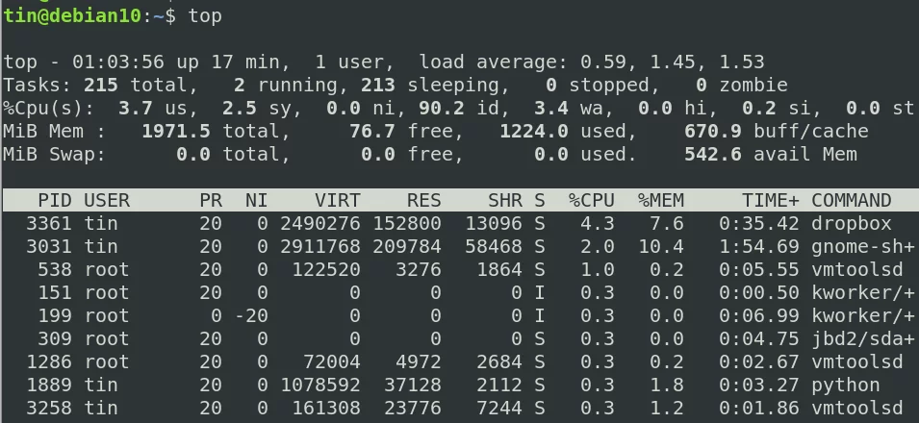The height and width of the screenshot is (423, 919).
Task: Click the python process command name
Action: pos(845,386)
